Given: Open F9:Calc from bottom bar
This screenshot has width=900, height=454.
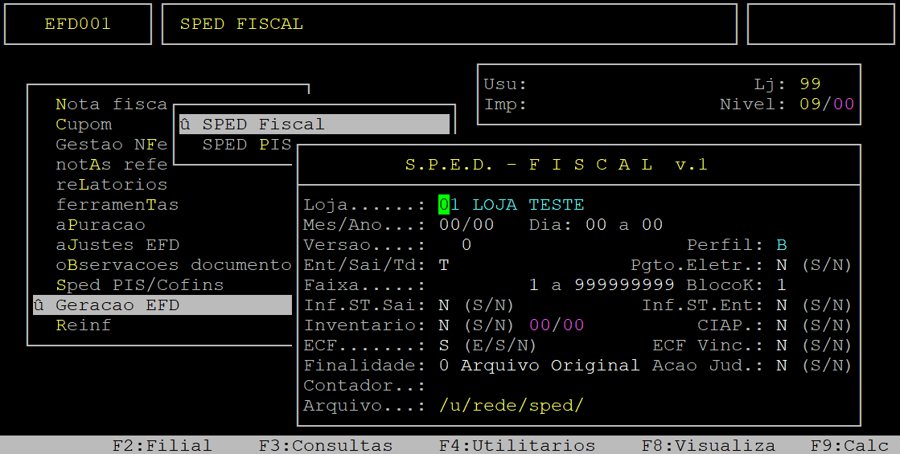Looking at the screenshot, I should [849, 445].
